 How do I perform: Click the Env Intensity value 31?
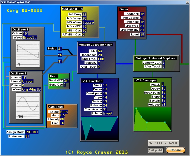[105, 109]
